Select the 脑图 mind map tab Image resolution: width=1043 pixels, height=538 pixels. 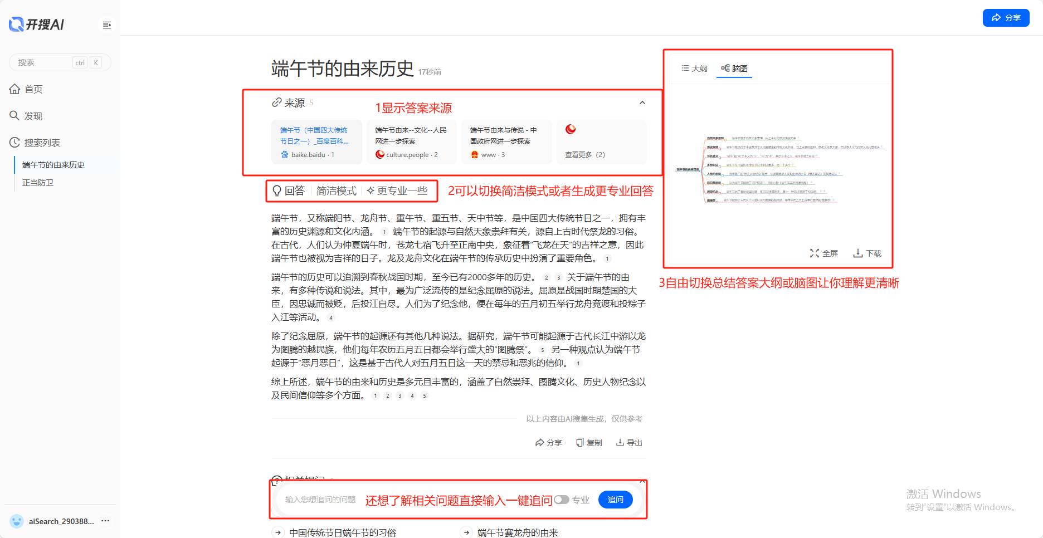pos(734,69)
